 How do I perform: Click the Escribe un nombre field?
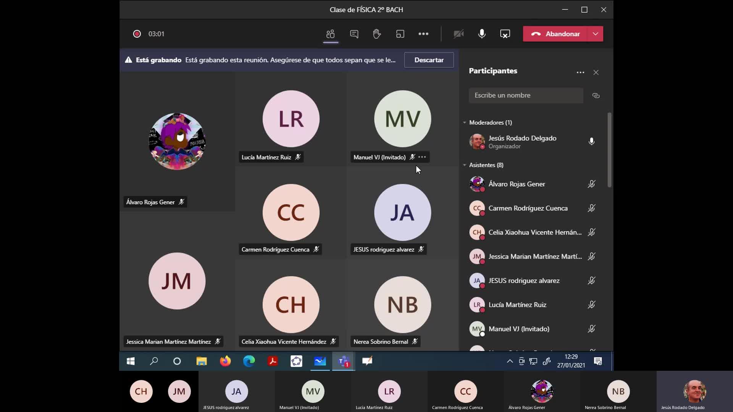click(x=526, y=95)
